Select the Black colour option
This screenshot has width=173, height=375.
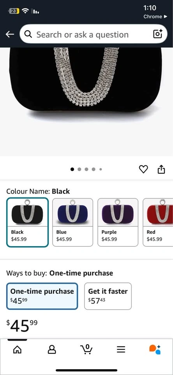pyautogui.click(x=27, y=222)
